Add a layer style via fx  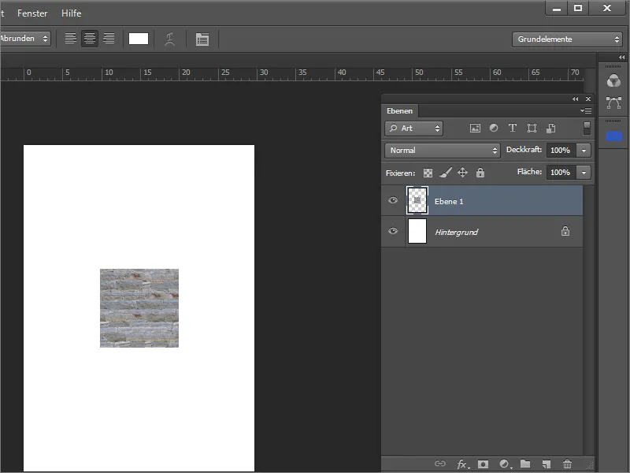coord(462,464)
